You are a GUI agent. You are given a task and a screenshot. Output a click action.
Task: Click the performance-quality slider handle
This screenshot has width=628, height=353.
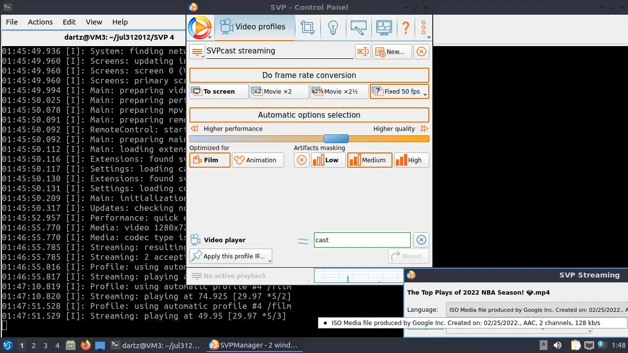coord(336,139)
